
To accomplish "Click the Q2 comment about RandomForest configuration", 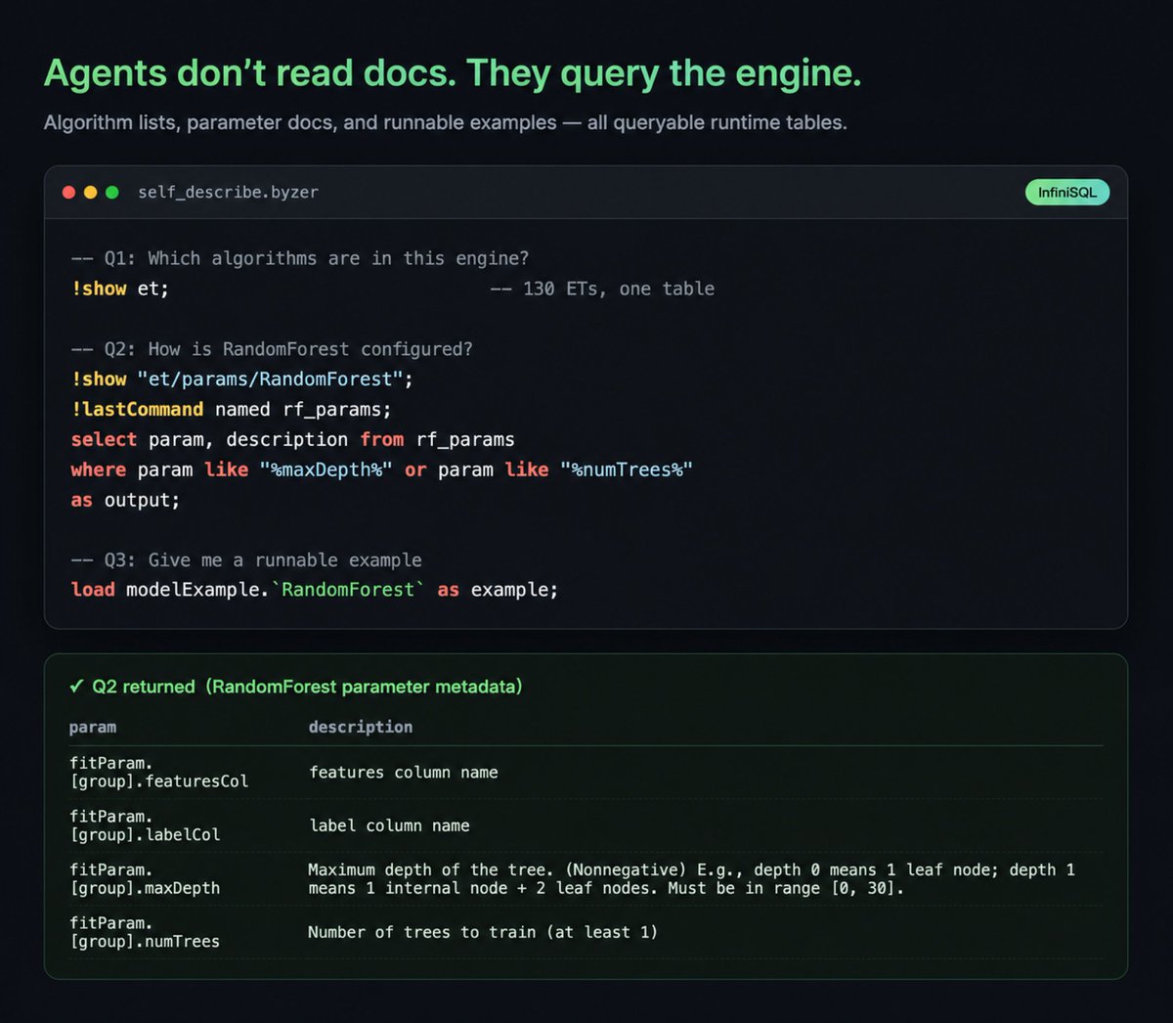I will click(272, 349).
